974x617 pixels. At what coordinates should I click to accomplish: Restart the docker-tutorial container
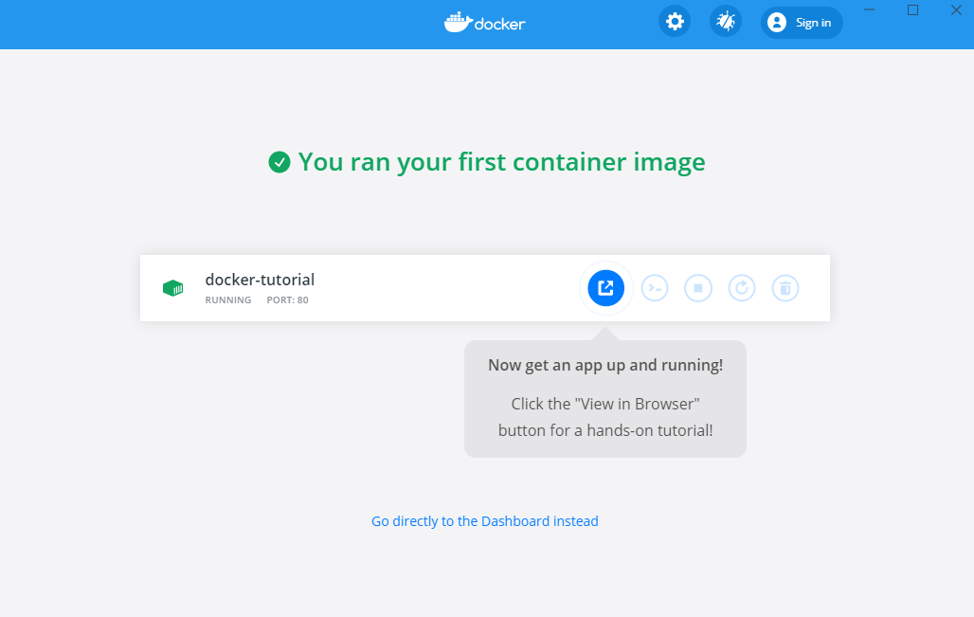click(x=742, y=288)
